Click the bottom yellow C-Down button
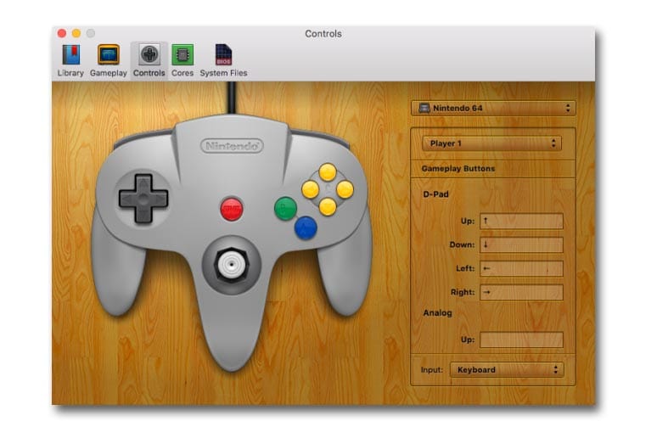Screen dimensions: 657x438 click(328, 206)
